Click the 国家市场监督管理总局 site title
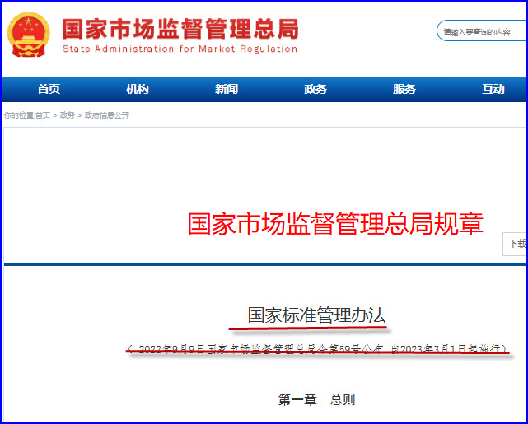Image resolution: width=528 pixels, height=424 pixels. (x=180, y=29)
